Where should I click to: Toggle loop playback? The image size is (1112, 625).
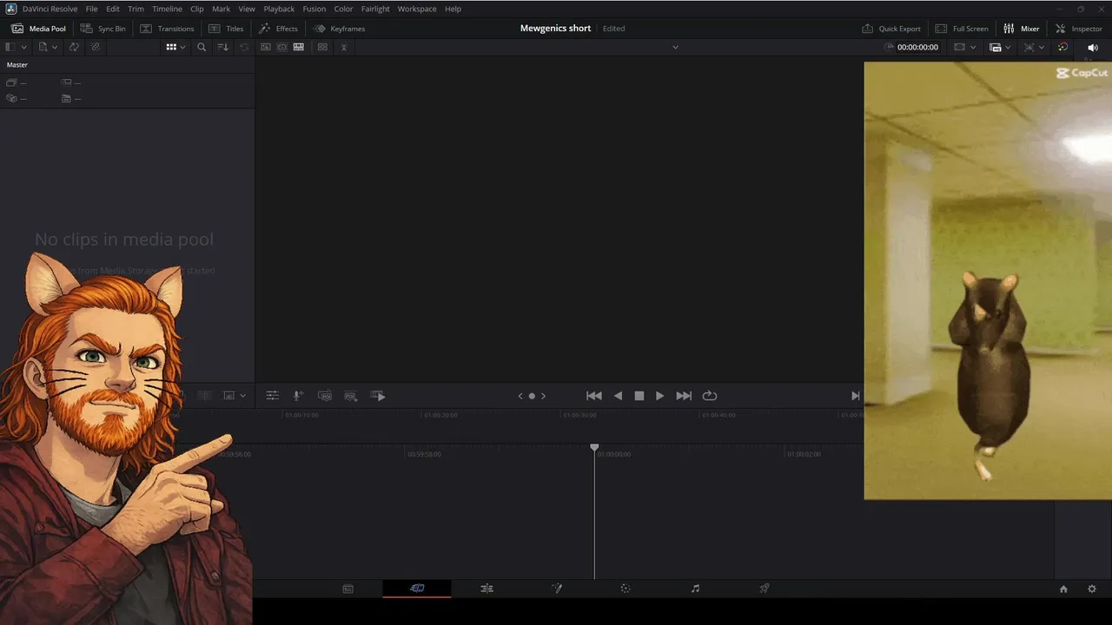(x=710, y=396)
